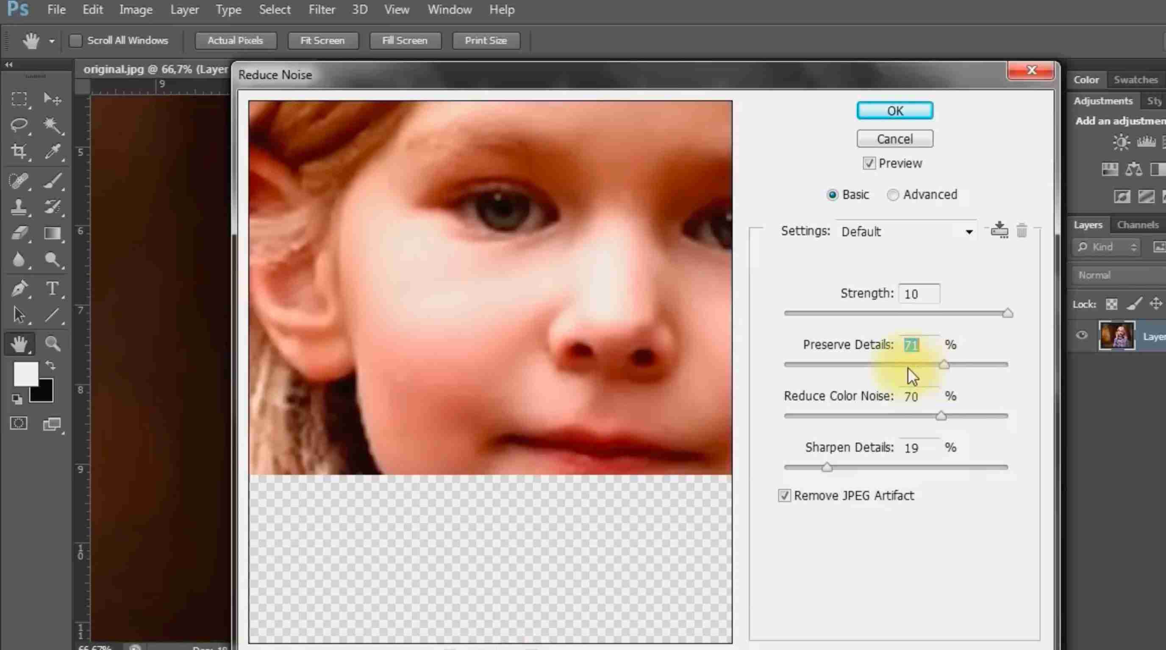Lock transparent pixels of layer
This screenshot has height=650, width=1166.
click(1112, 304)
